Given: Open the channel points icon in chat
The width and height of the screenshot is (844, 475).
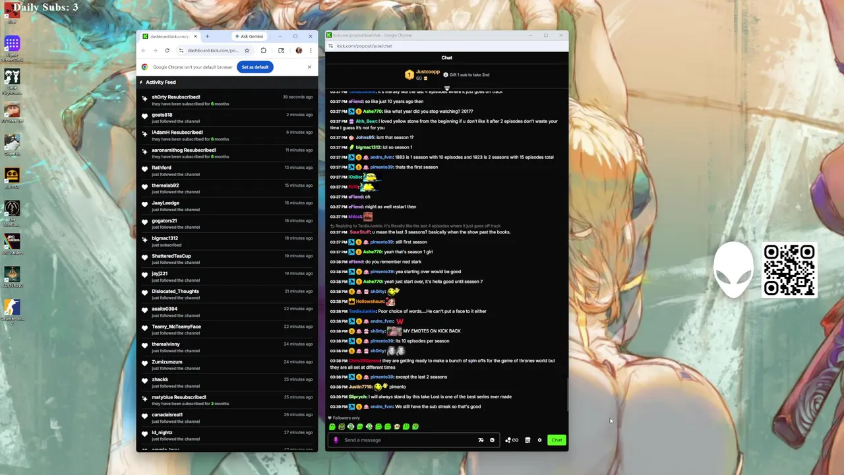Looking at the screenshot, I should (x=512, y=440).
